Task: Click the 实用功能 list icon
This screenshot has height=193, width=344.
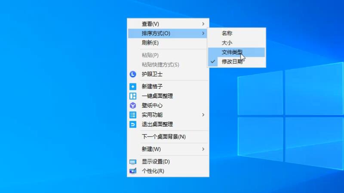Action: click(133, 115)
